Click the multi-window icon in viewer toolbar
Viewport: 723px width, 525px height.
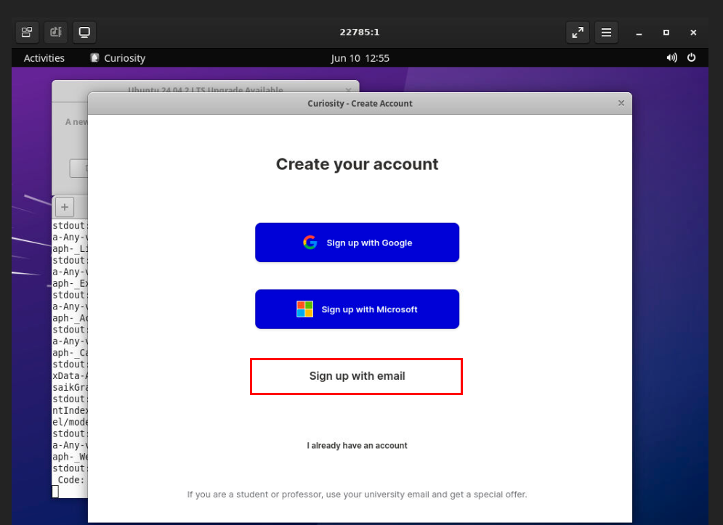[27, 32]
